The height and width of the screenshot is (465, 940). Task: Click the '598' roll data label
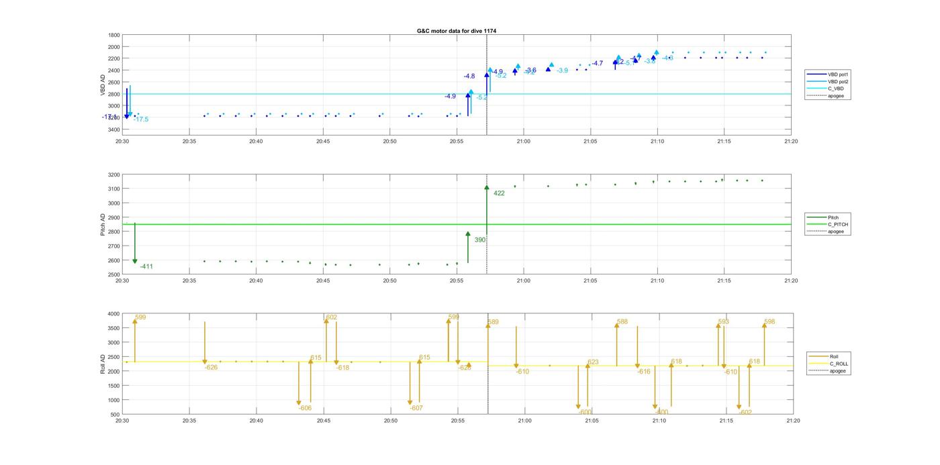(769, 322)
